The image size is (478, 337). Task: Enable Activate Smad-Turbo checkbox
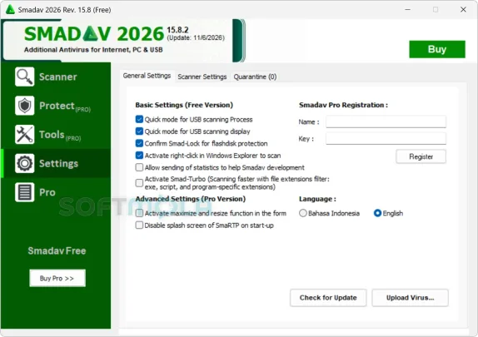coord(139,183)
